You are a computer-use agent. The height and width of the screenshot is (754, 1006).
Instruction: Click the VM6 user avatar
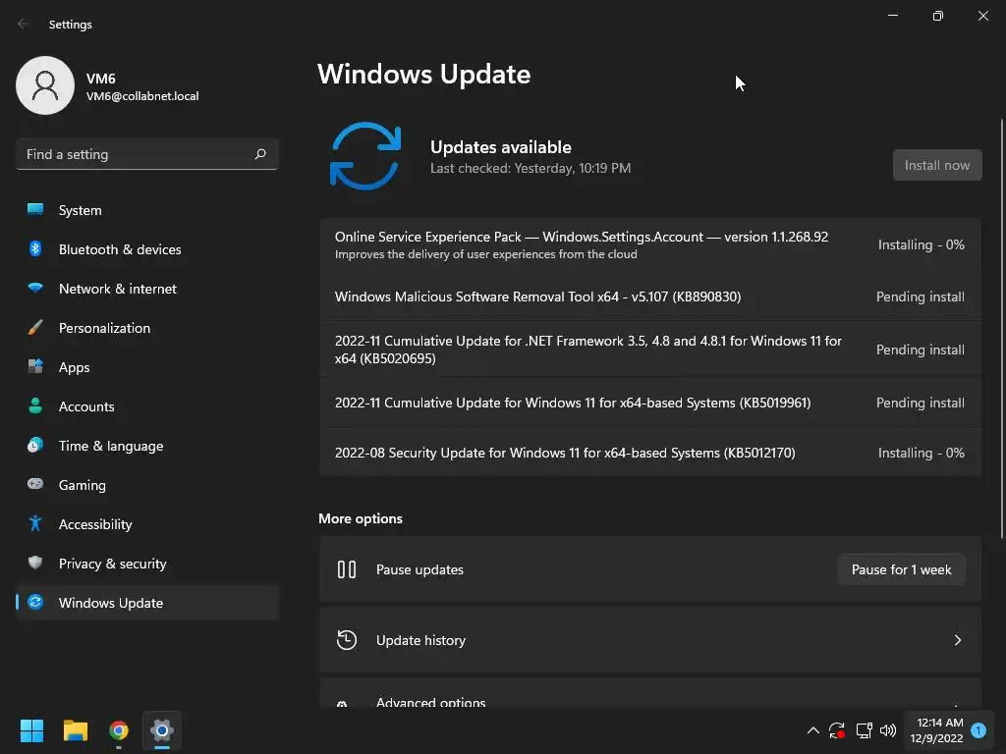pyautogui.click(x=45, y=85)
